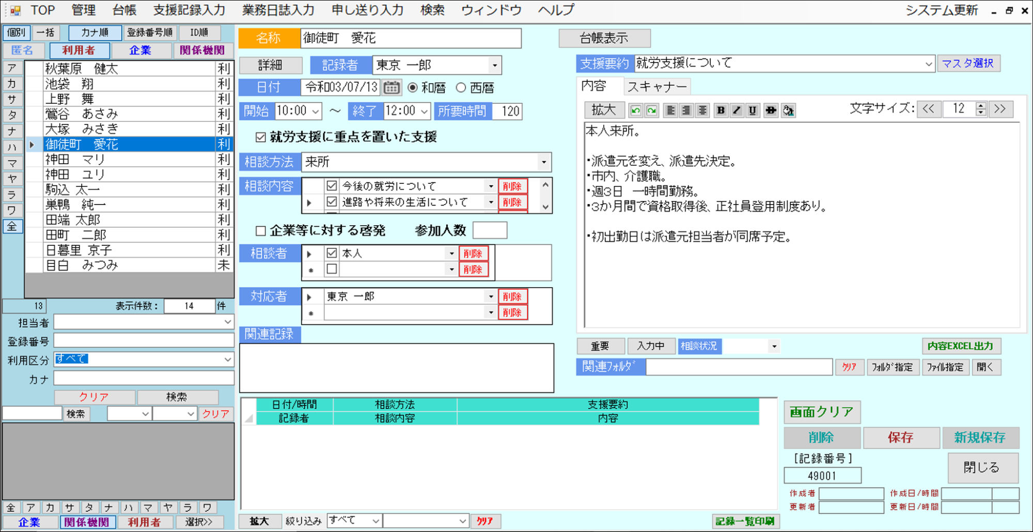Filter the user list by カ in the vertical kana index

pyautogui.click(x=12, y=84)
